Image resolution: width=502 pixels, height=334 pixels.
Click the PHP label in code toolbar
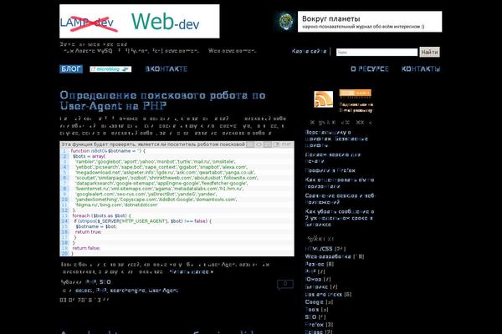(x=286, y=144)
